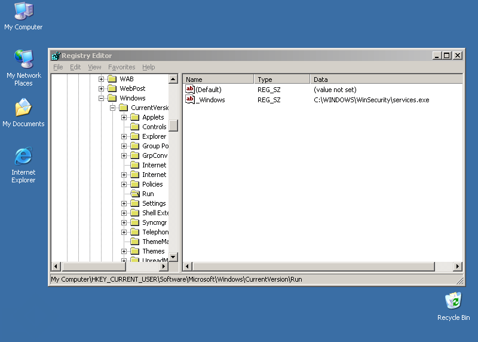Viewport: 478px width, 342px height.
Task: Click the tree pane scroll down arrow
Action: [173, 257]
